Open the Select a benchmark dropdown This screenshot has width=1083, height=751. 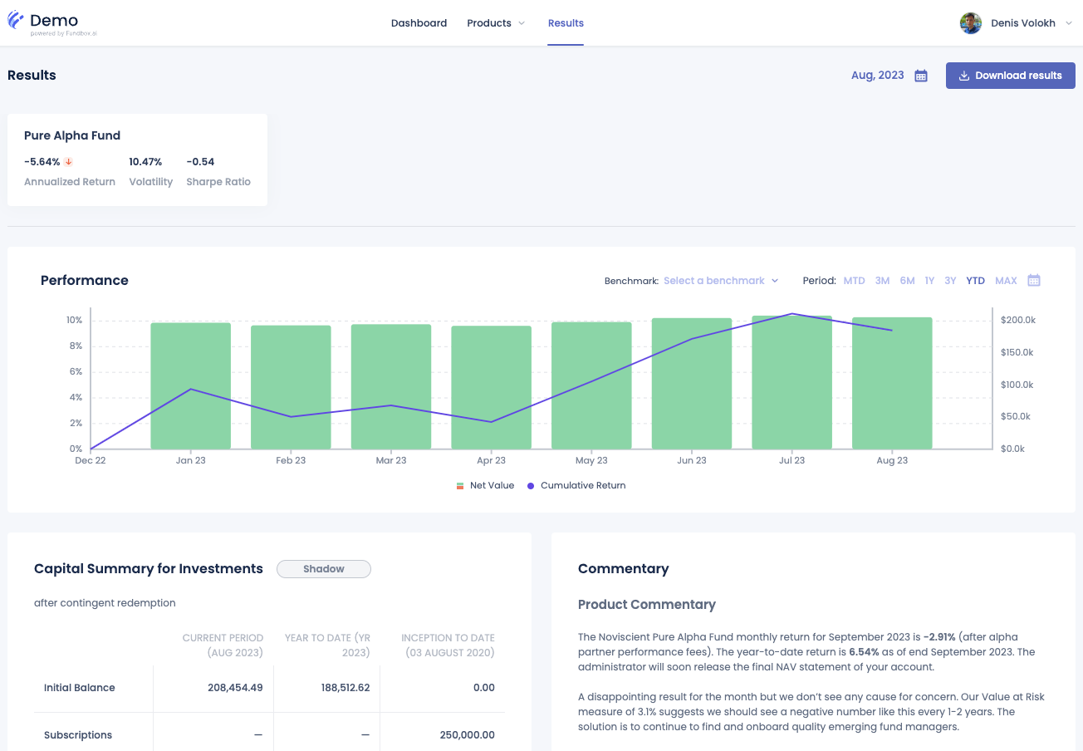pos(721,281)
